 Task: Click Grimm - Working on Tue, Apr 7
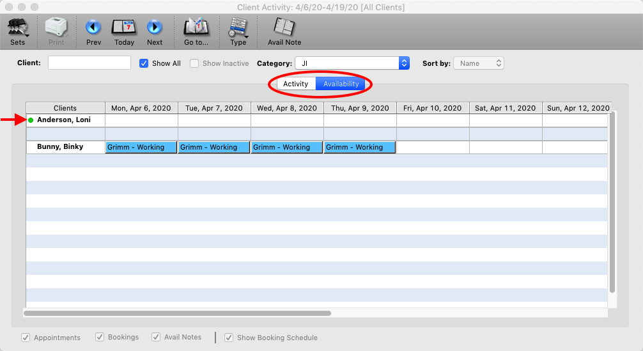[x=214, y=147]
